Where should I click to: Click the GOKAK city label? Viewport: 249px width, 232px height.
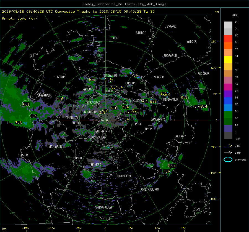(61, 77)
